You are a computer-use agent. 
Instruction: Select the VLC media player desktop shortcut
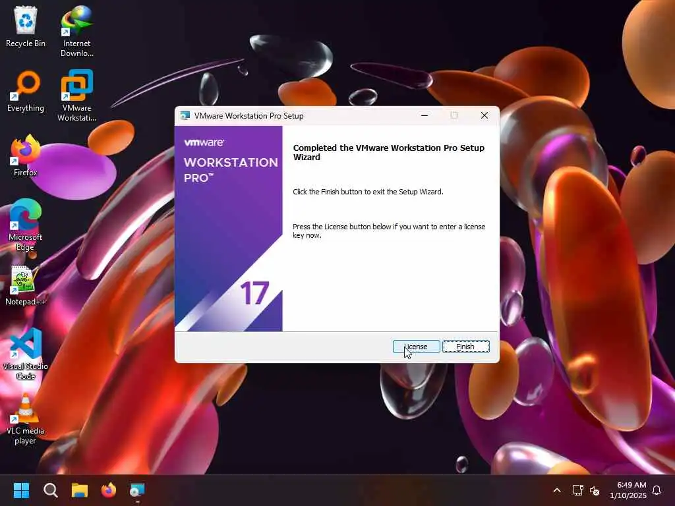tap(25, 419)
